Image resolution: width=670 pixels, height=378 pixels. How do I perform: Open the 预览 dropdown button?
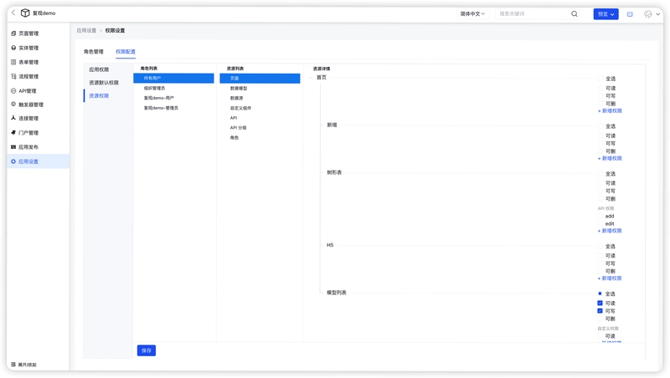pos(606,14)
